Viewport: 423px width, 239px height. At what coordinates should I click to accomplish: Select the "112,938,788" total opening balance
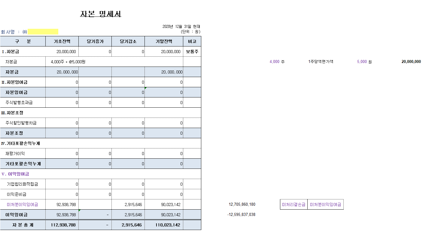pos(63,225)
